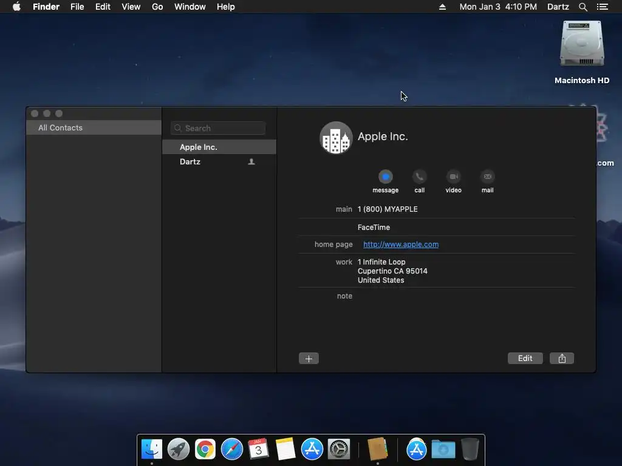Select All Contacts in the sidebar
This screenshot has width=622, height=466.
coord(94,127)
